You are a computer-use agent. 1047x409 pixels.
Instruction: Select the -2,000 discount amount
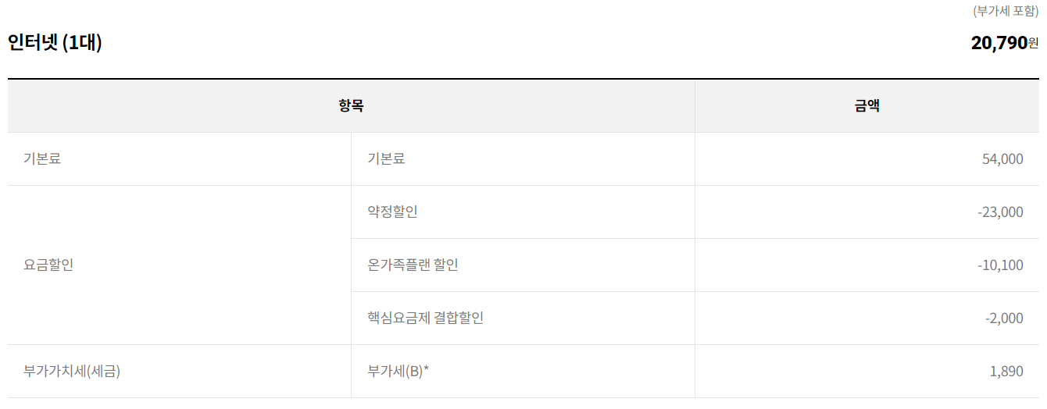1004,318
